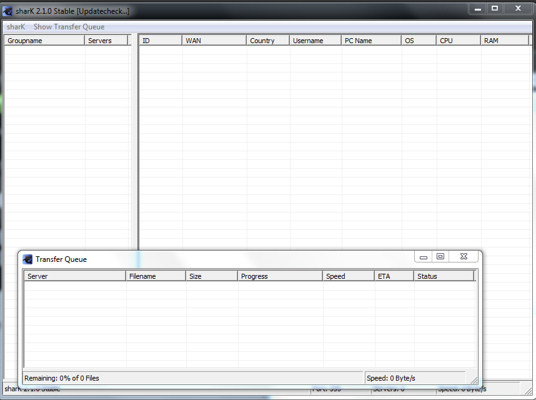This screenshot has height=400, width=536.
Task: Close the sharK main window
Action: (x=518, y=9)
